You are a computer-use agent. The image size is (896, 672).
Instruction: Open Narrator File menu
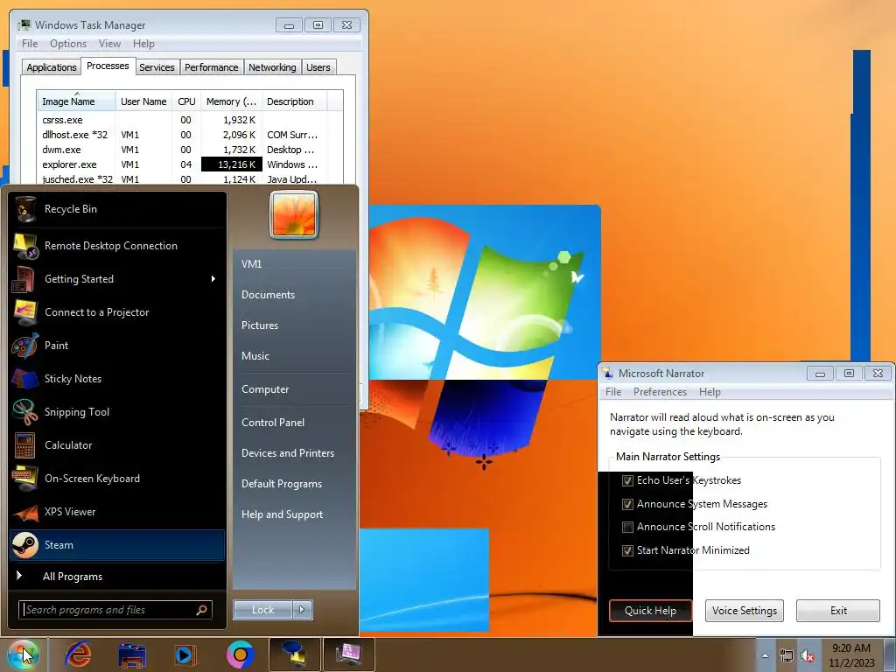(x=613, y=392)
